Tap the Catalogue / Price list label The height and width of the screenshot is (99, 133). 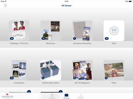[x=19, y=43]
